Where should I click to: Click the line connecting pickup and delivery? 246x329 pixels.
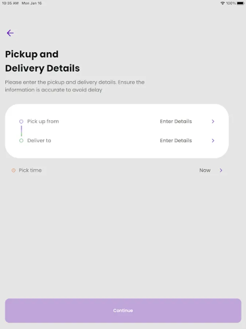[21, 131]
